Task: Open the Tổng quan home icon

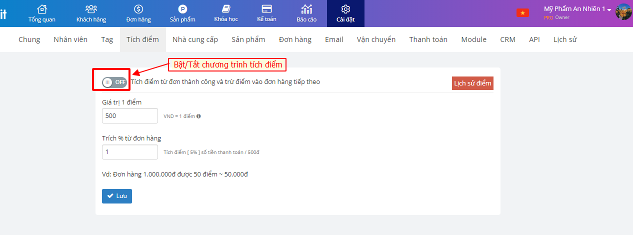Action: click(x=42, y=9)
